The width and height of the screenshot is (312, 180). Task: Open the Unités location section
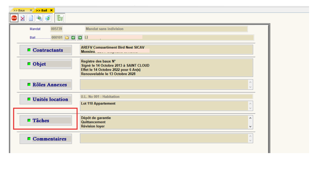pyautogui.click(x=46, y=99)
